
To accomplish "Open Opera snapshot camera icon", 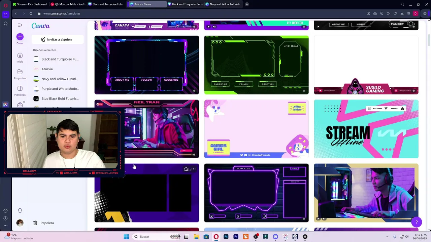I will tap(375, 13).
